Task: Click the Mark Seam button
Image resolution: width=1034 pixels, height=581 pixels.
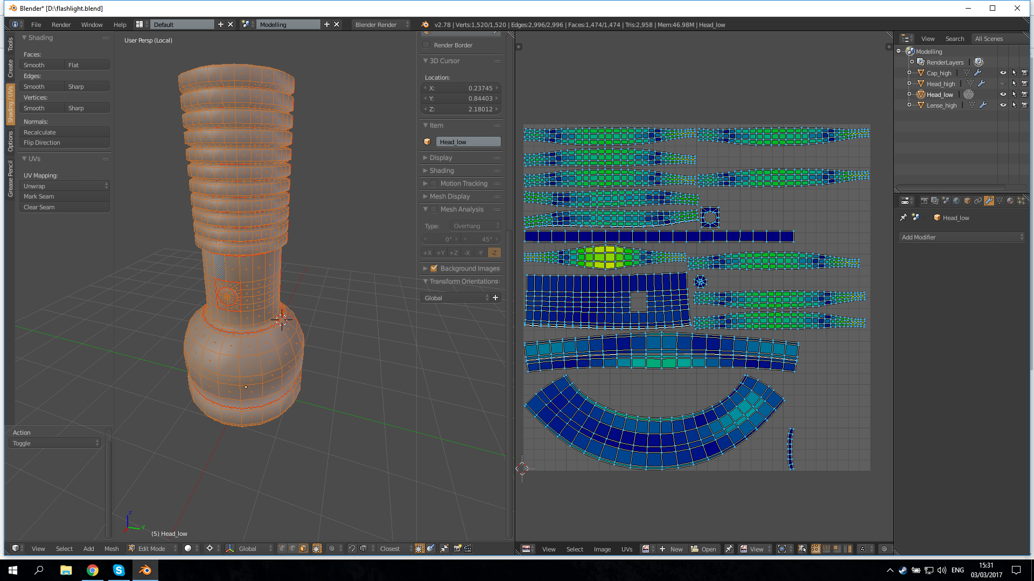Action: [x=65, y=196]
